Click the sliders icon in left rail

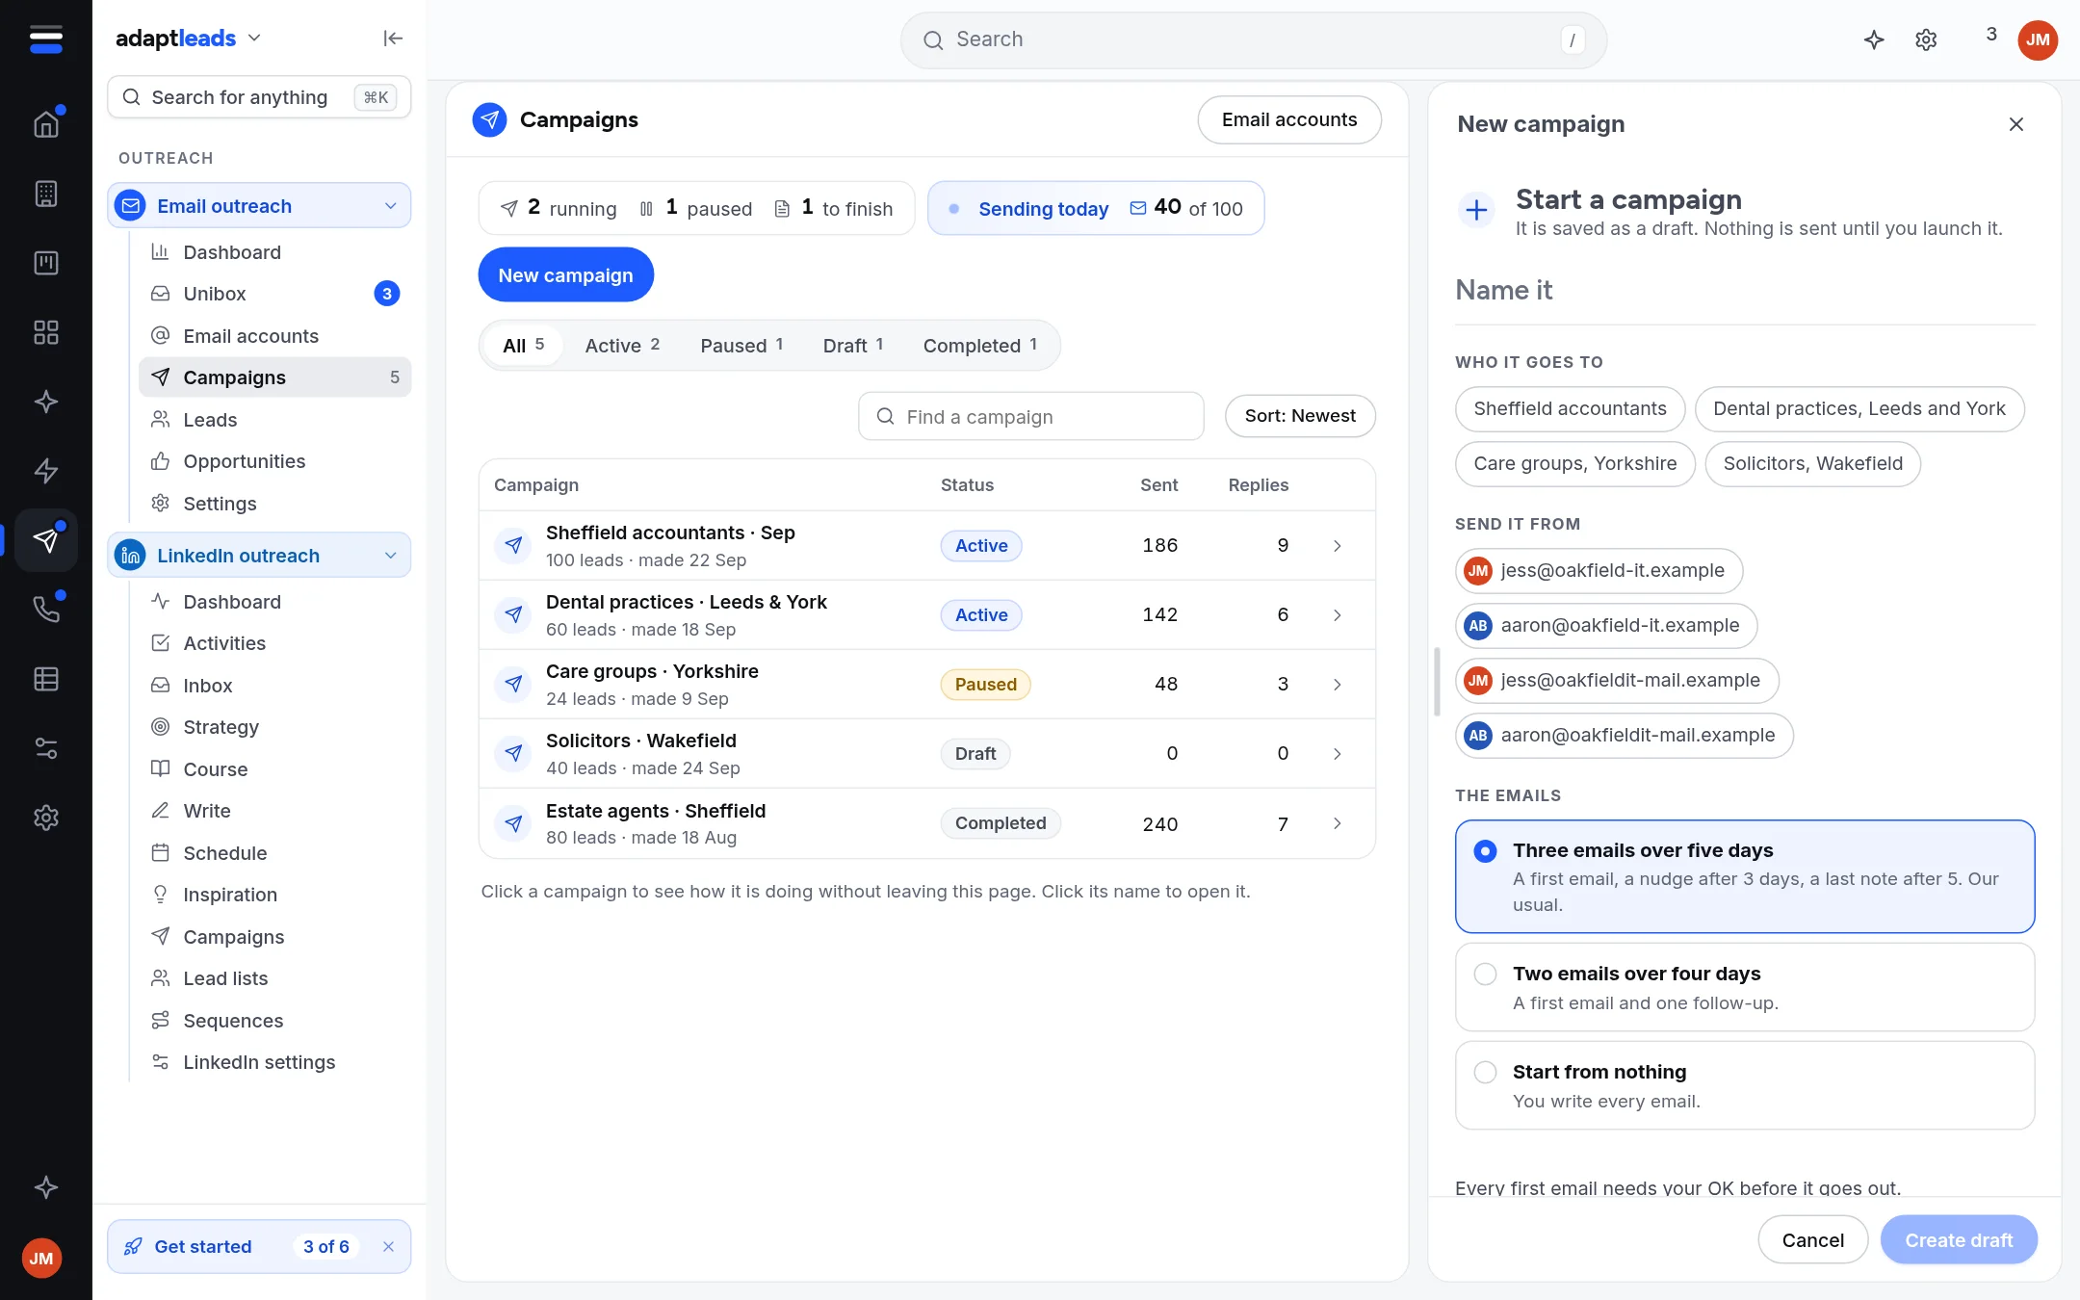coord(46,748)
